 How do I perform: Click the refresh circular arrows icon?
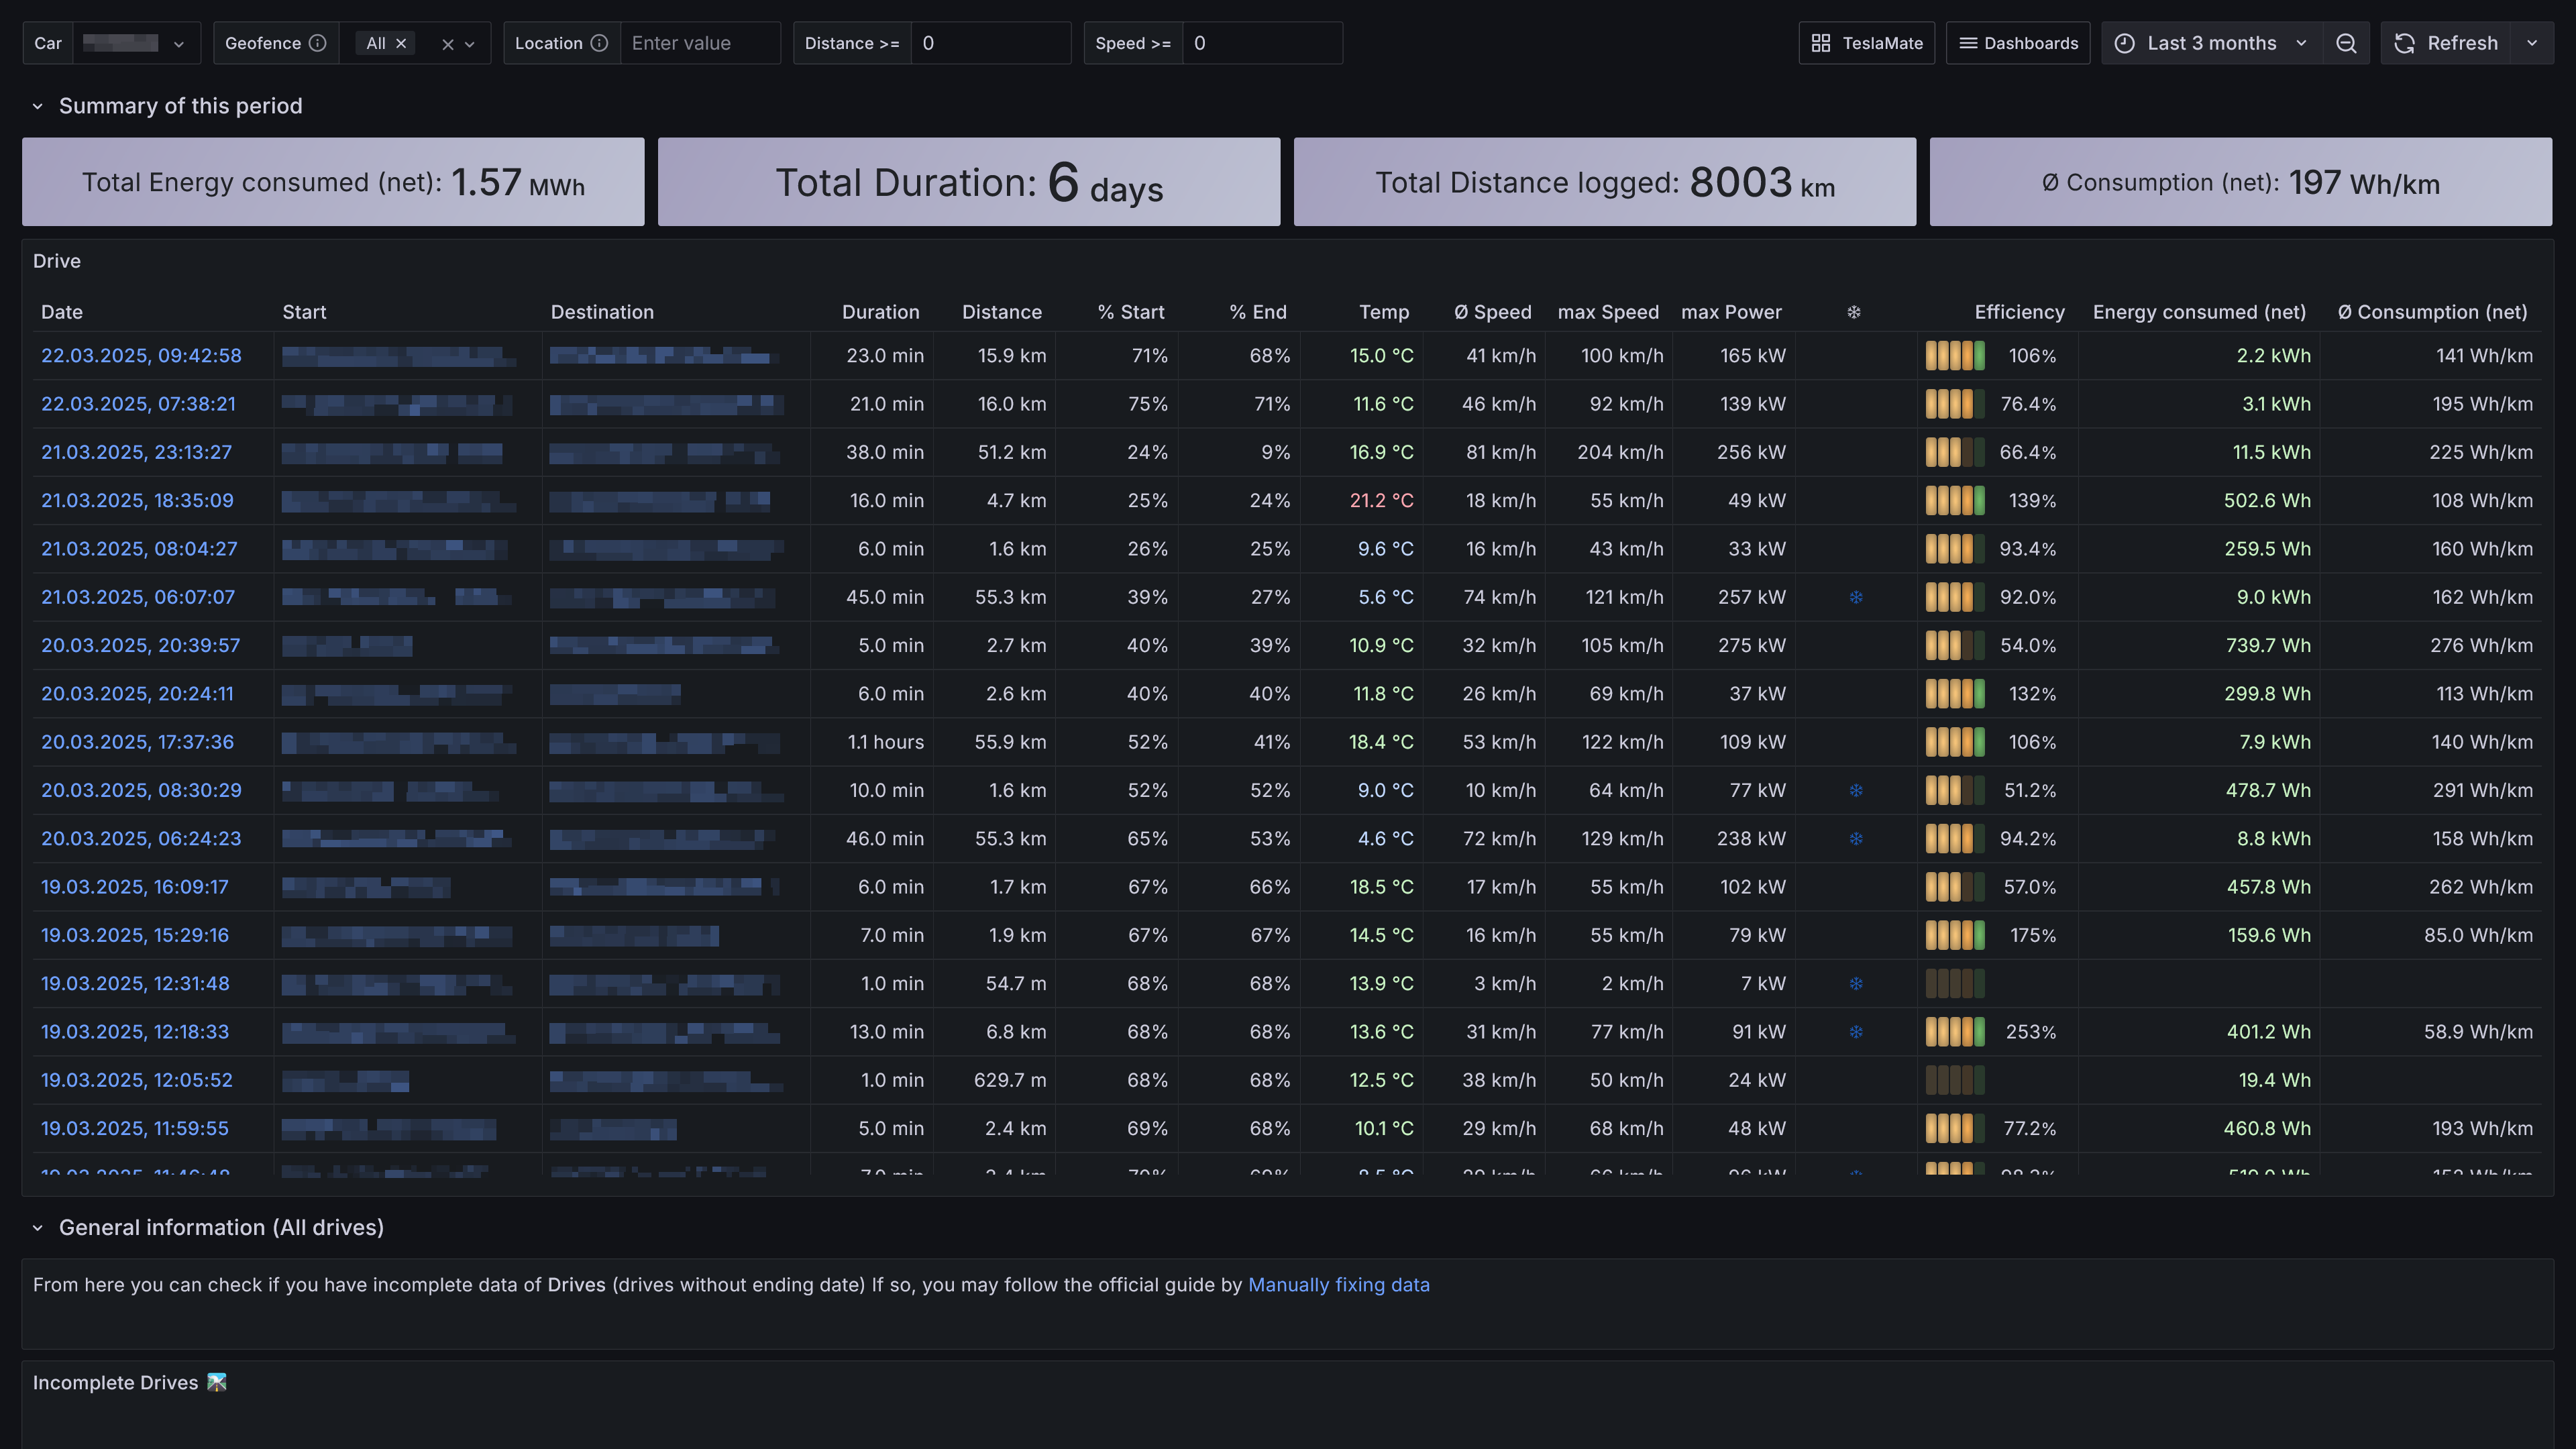(2405, 43)
